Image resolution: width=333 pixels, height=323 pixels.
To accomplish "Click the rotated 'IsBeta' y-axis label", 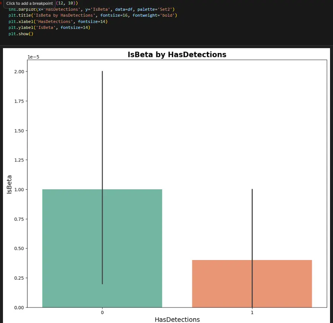I will [9, 184].
